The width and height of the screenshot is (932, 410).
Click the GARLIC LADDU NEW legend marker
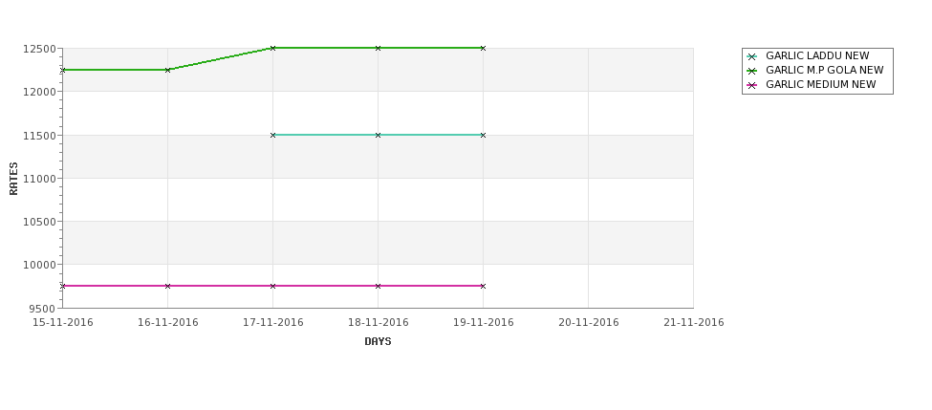752,56
